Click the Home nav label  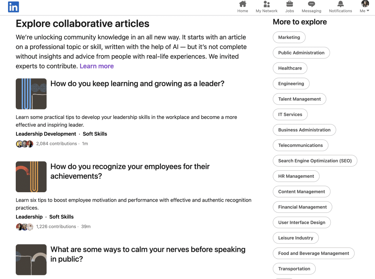coord(242,11)
